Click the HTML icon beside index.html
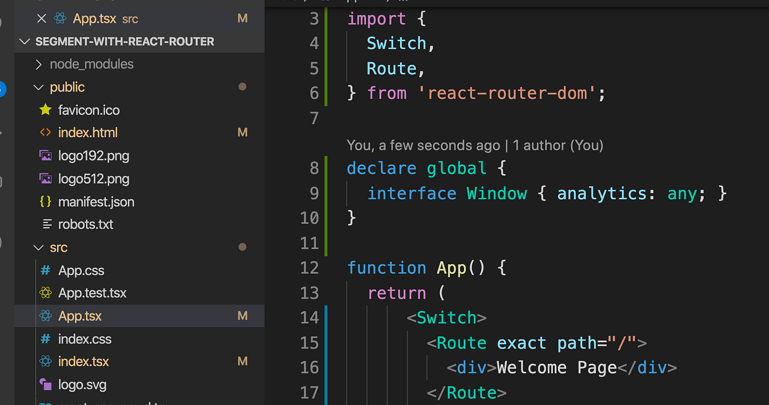Image resolution: width=769 pixels, height=405 pixels. pyautogui.click(x=45, y=132)
